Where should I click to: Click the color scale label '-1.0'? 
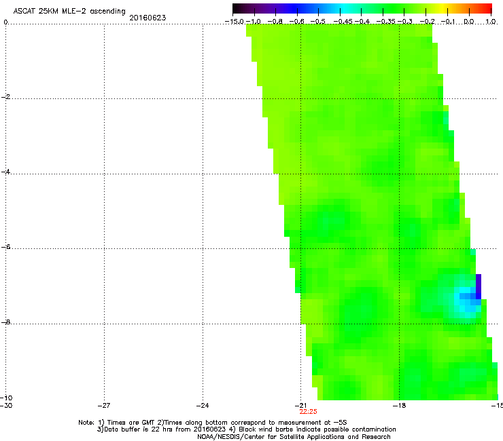pyautogui.click(x=254, y=22)
